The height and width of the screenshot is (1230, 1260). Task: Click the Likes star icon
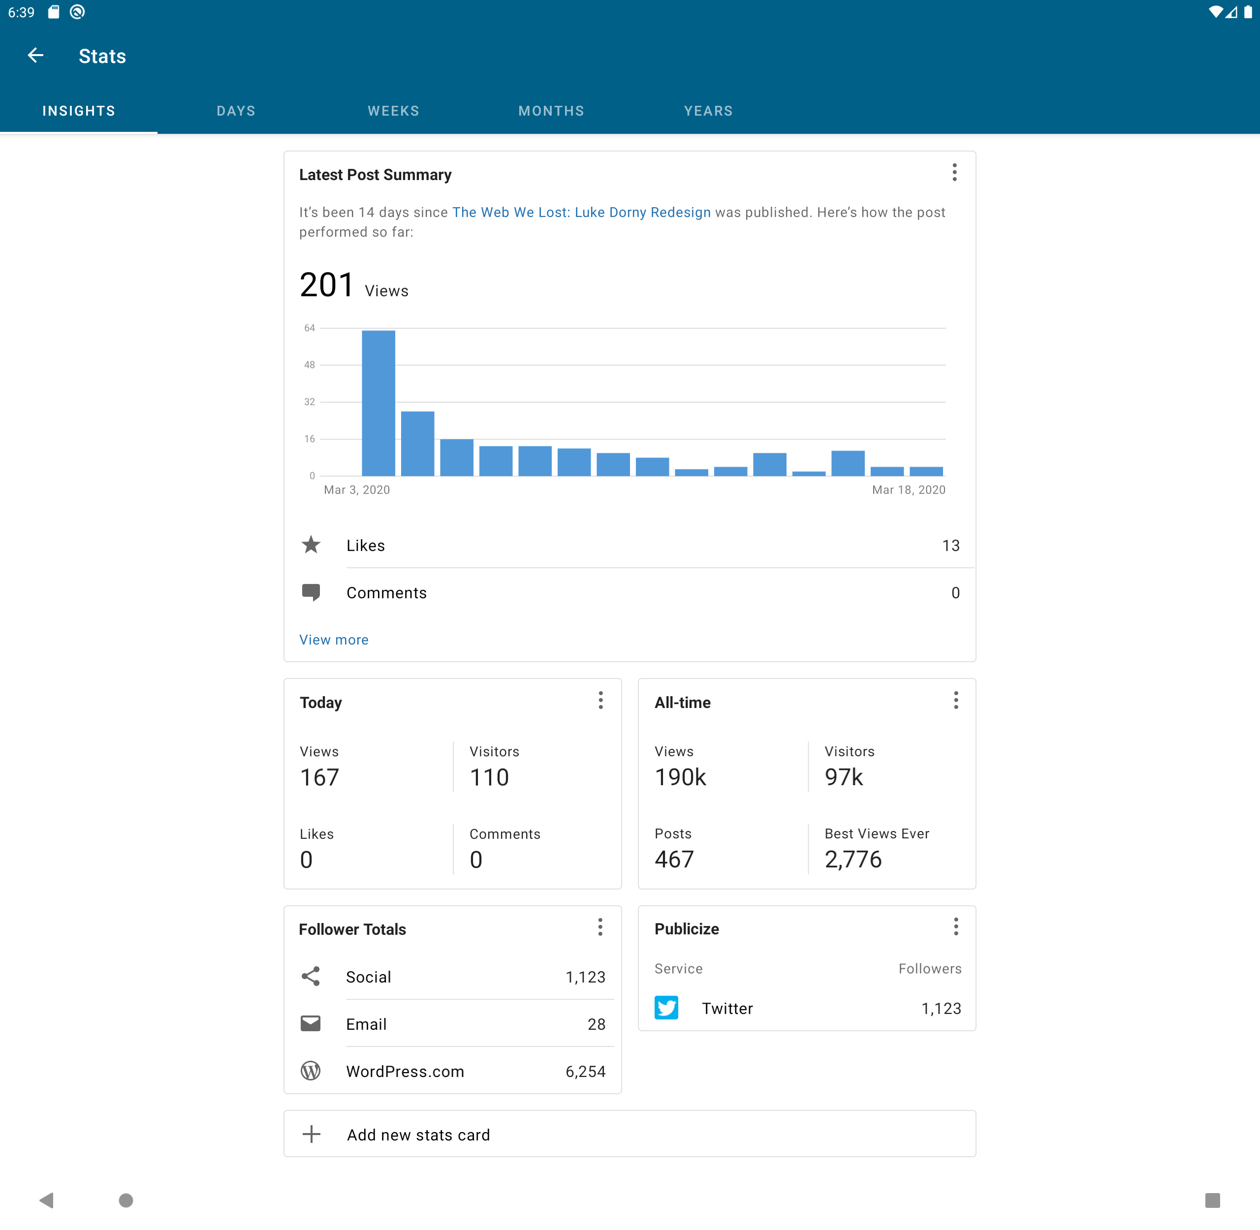click(311, 545)
